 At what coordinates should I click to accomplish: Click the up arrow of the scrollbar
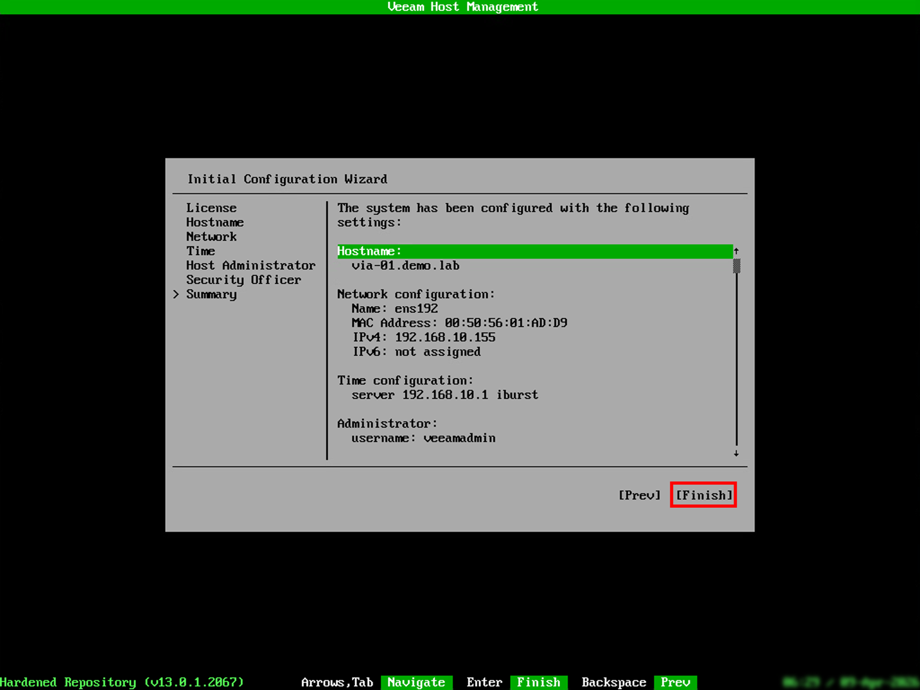(x=737, y=250)
